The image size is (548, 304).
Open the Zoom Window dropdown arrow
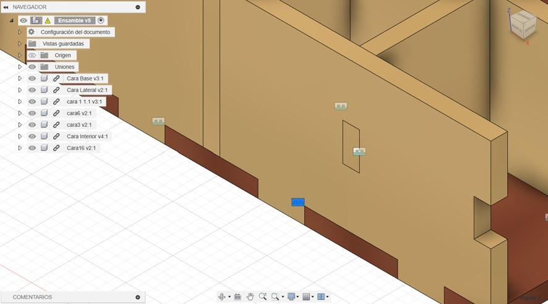tap(283, 297)
